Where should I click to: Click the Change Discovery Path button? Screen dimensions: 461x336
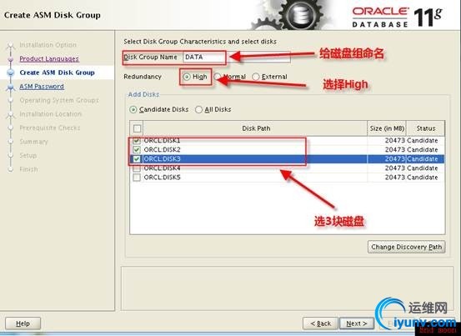coord(406,247)
